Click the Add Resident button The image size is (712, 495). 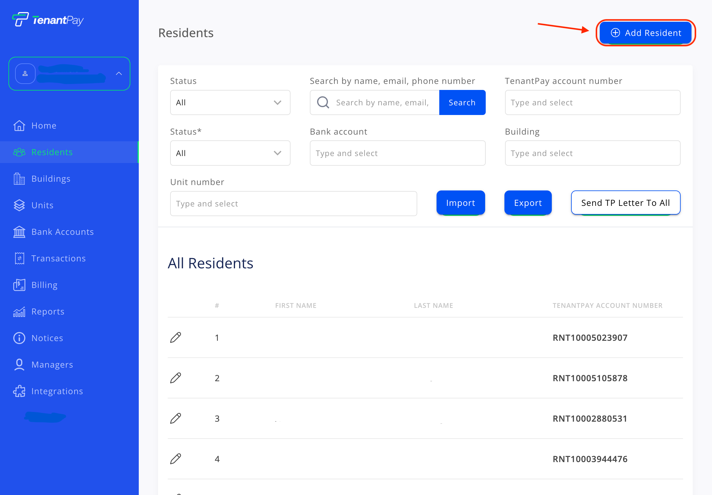[x=646, y=33]
